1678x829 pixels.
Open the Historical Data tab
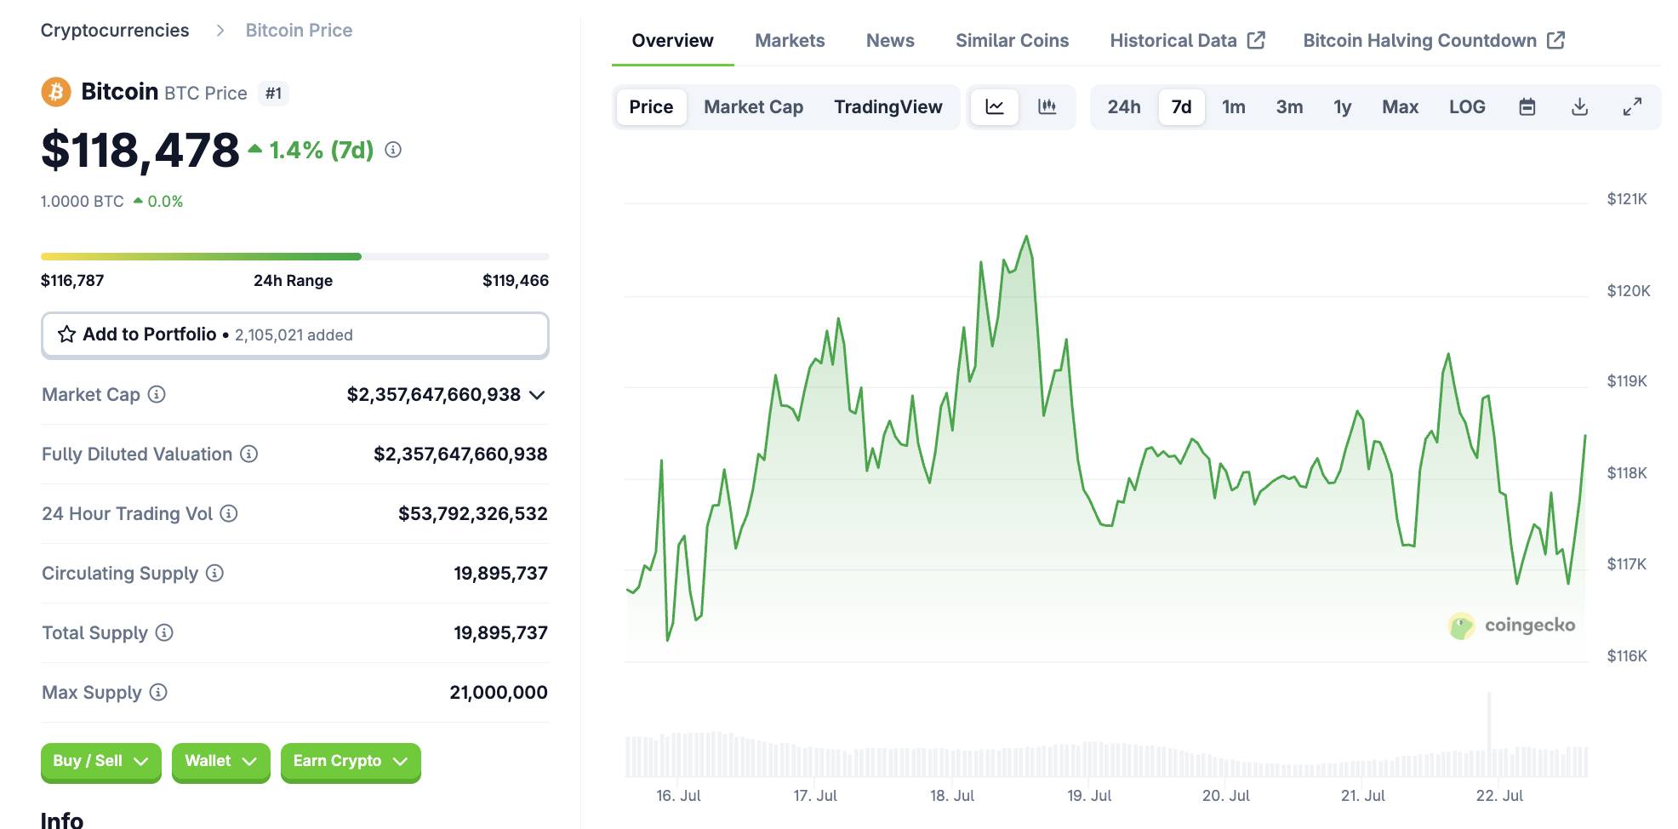(1187, 41)
